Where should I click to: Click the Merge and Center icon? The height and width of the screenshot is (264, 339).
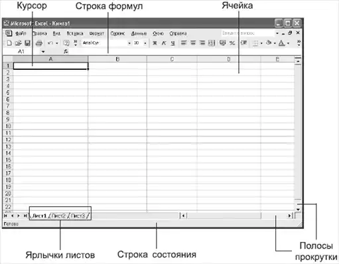[x=212, y=43]
